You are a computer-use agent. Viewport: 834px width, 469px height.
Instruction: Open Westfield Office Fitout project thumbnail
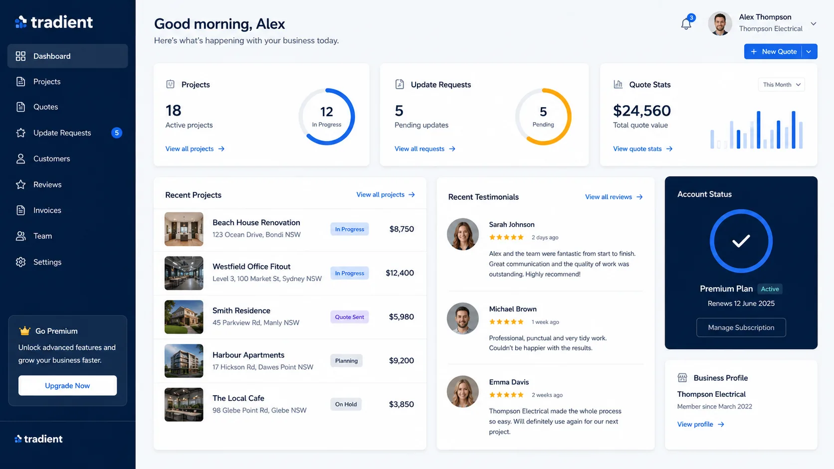pyautogui.click(x=184, y=273)
